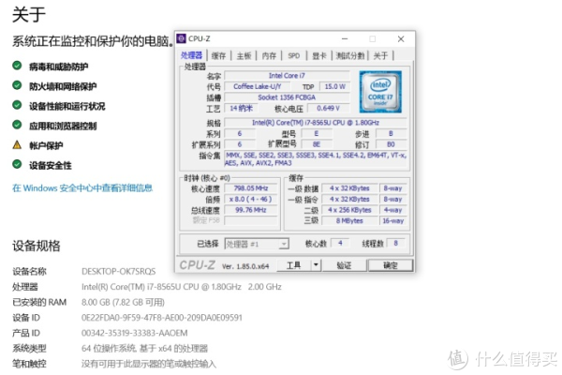Go to the SPD tab

pyautogui.click(x=293, y=55)
